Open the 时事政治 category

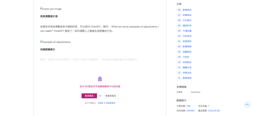[187, 15]
